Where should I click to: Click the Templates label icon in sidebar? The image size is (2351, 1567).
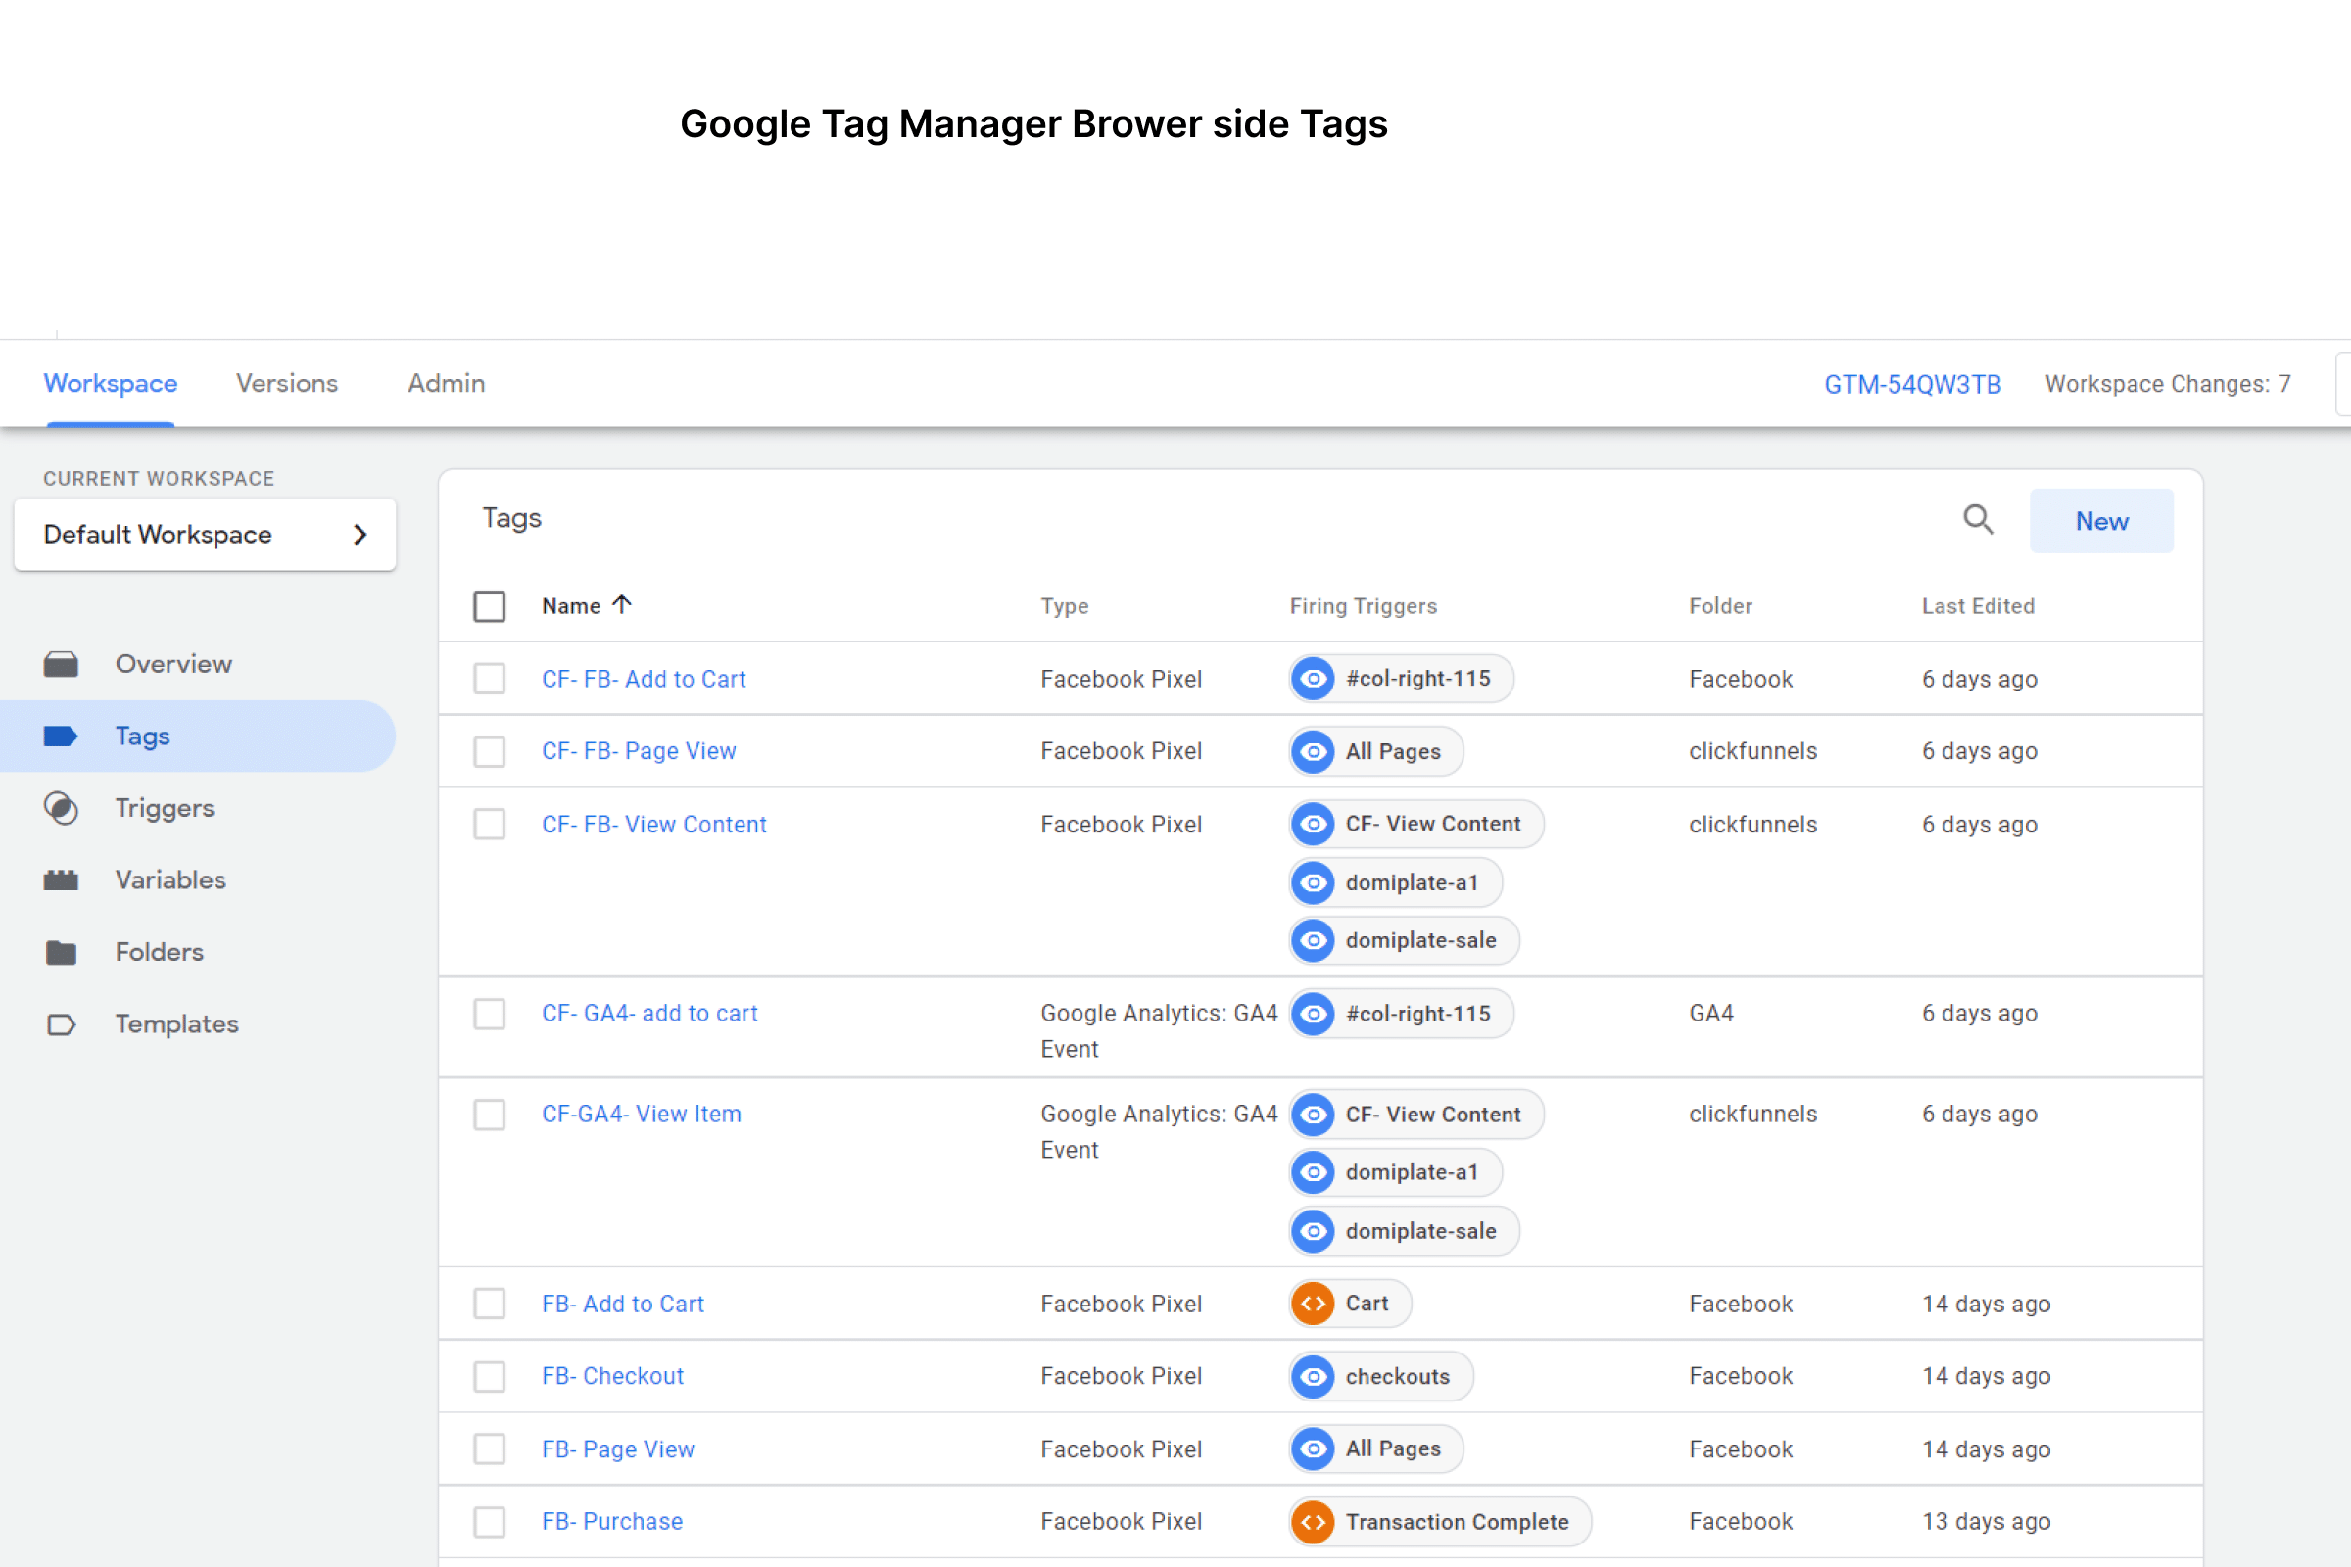click(x=61, y=1024)
